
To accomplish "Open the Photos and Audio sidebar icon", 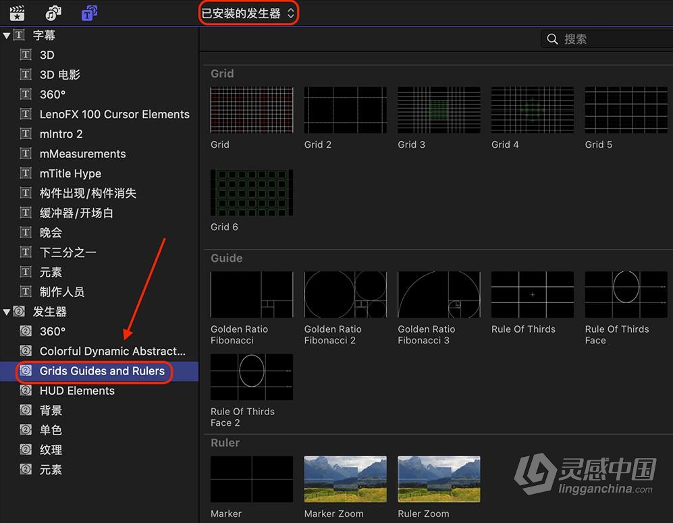I will coord(53,13).
